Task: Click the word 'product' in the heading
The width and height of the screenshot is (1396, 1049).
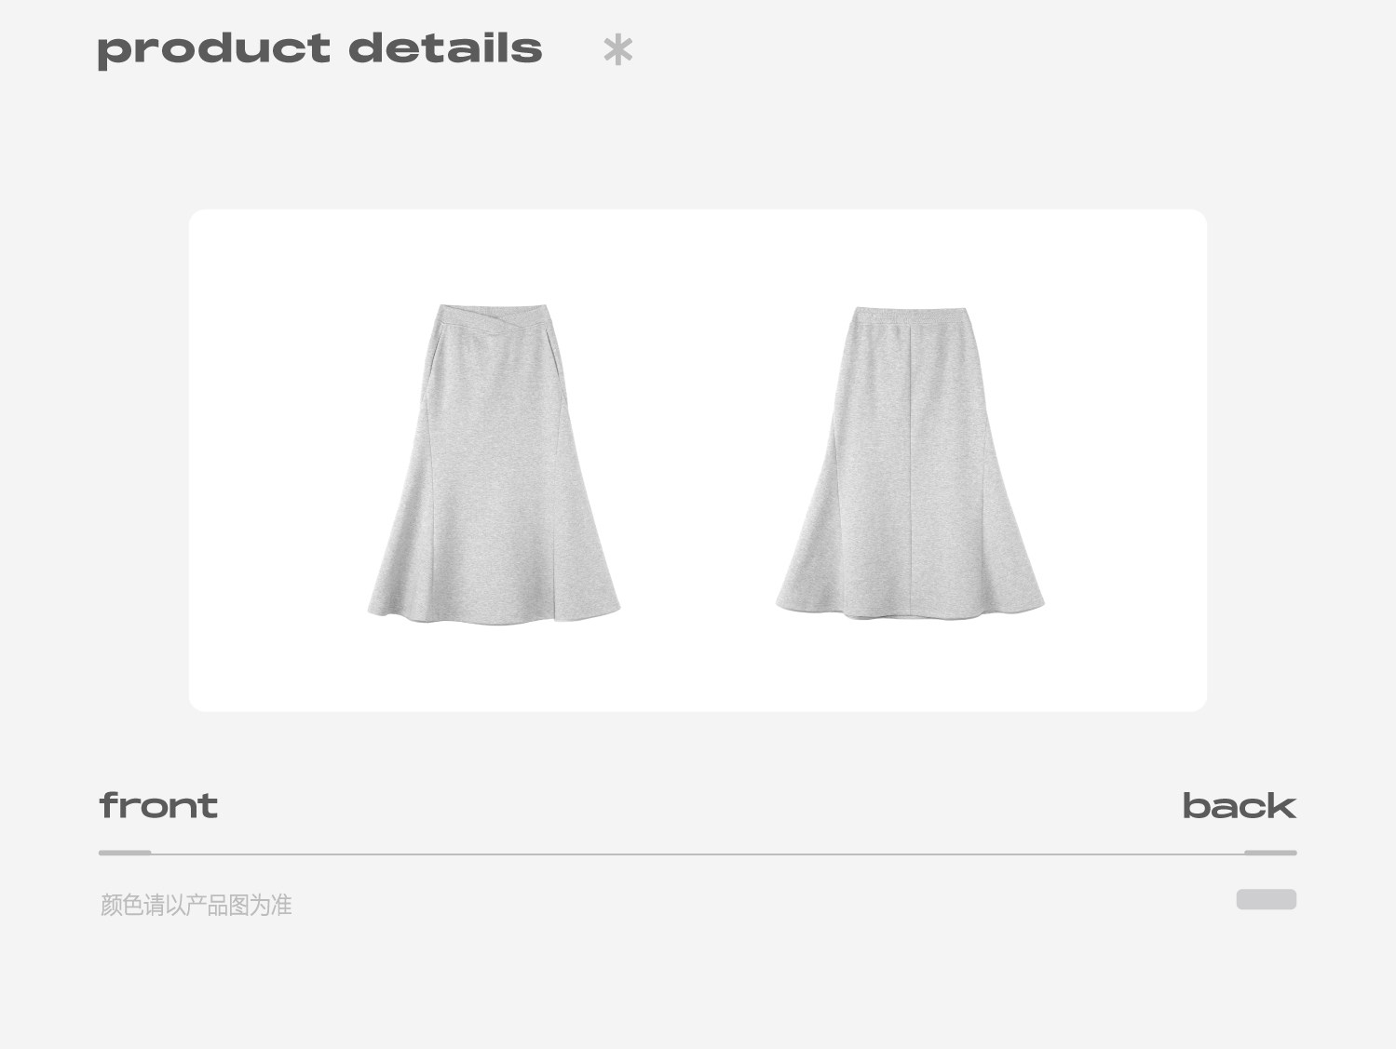Action: (x=213, y=50)
